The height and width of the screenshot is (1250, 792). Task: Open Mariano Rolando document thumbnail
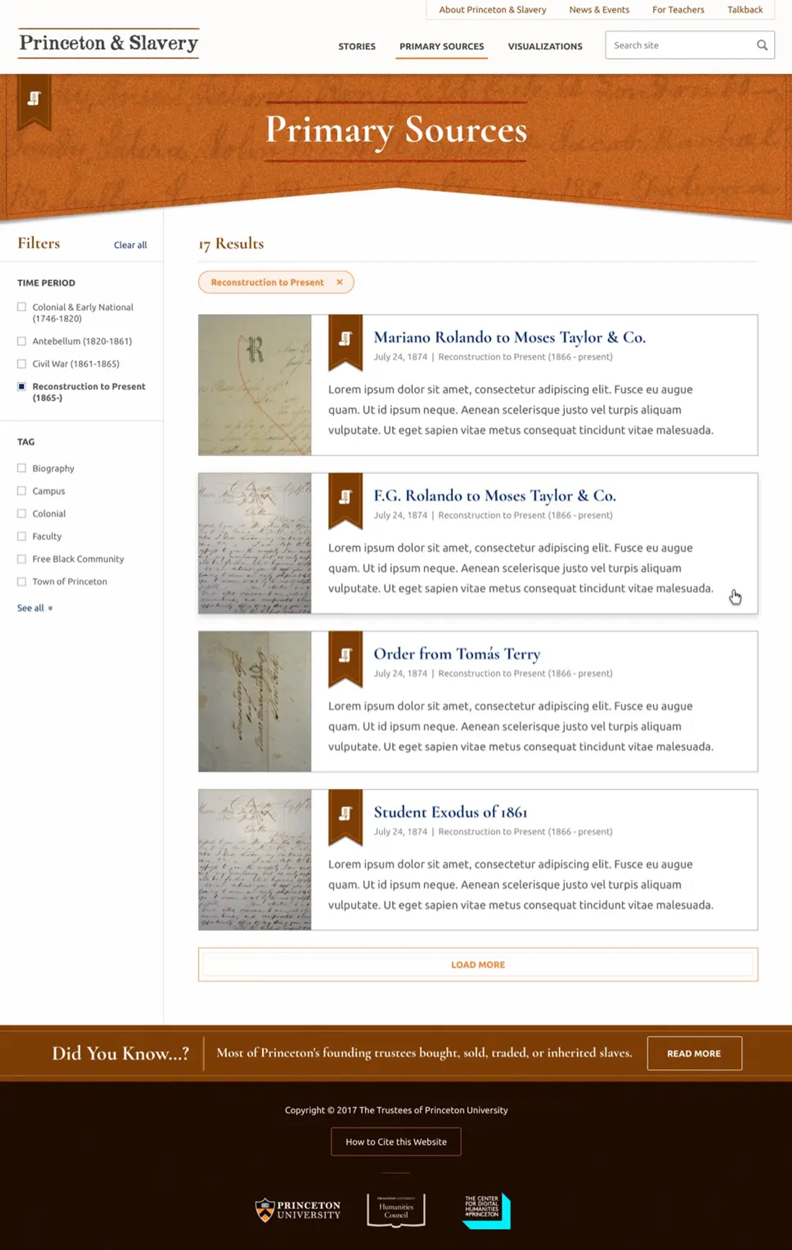tap(255, 385)
